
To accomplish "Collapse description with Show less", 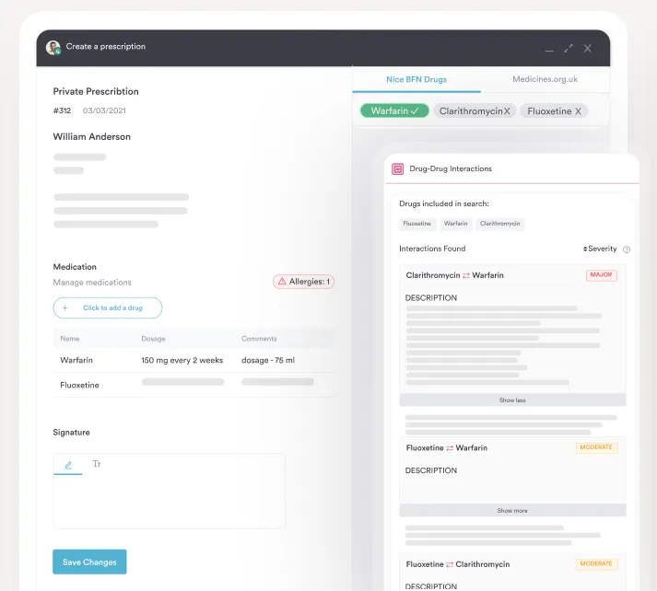I will coord(512,400).
